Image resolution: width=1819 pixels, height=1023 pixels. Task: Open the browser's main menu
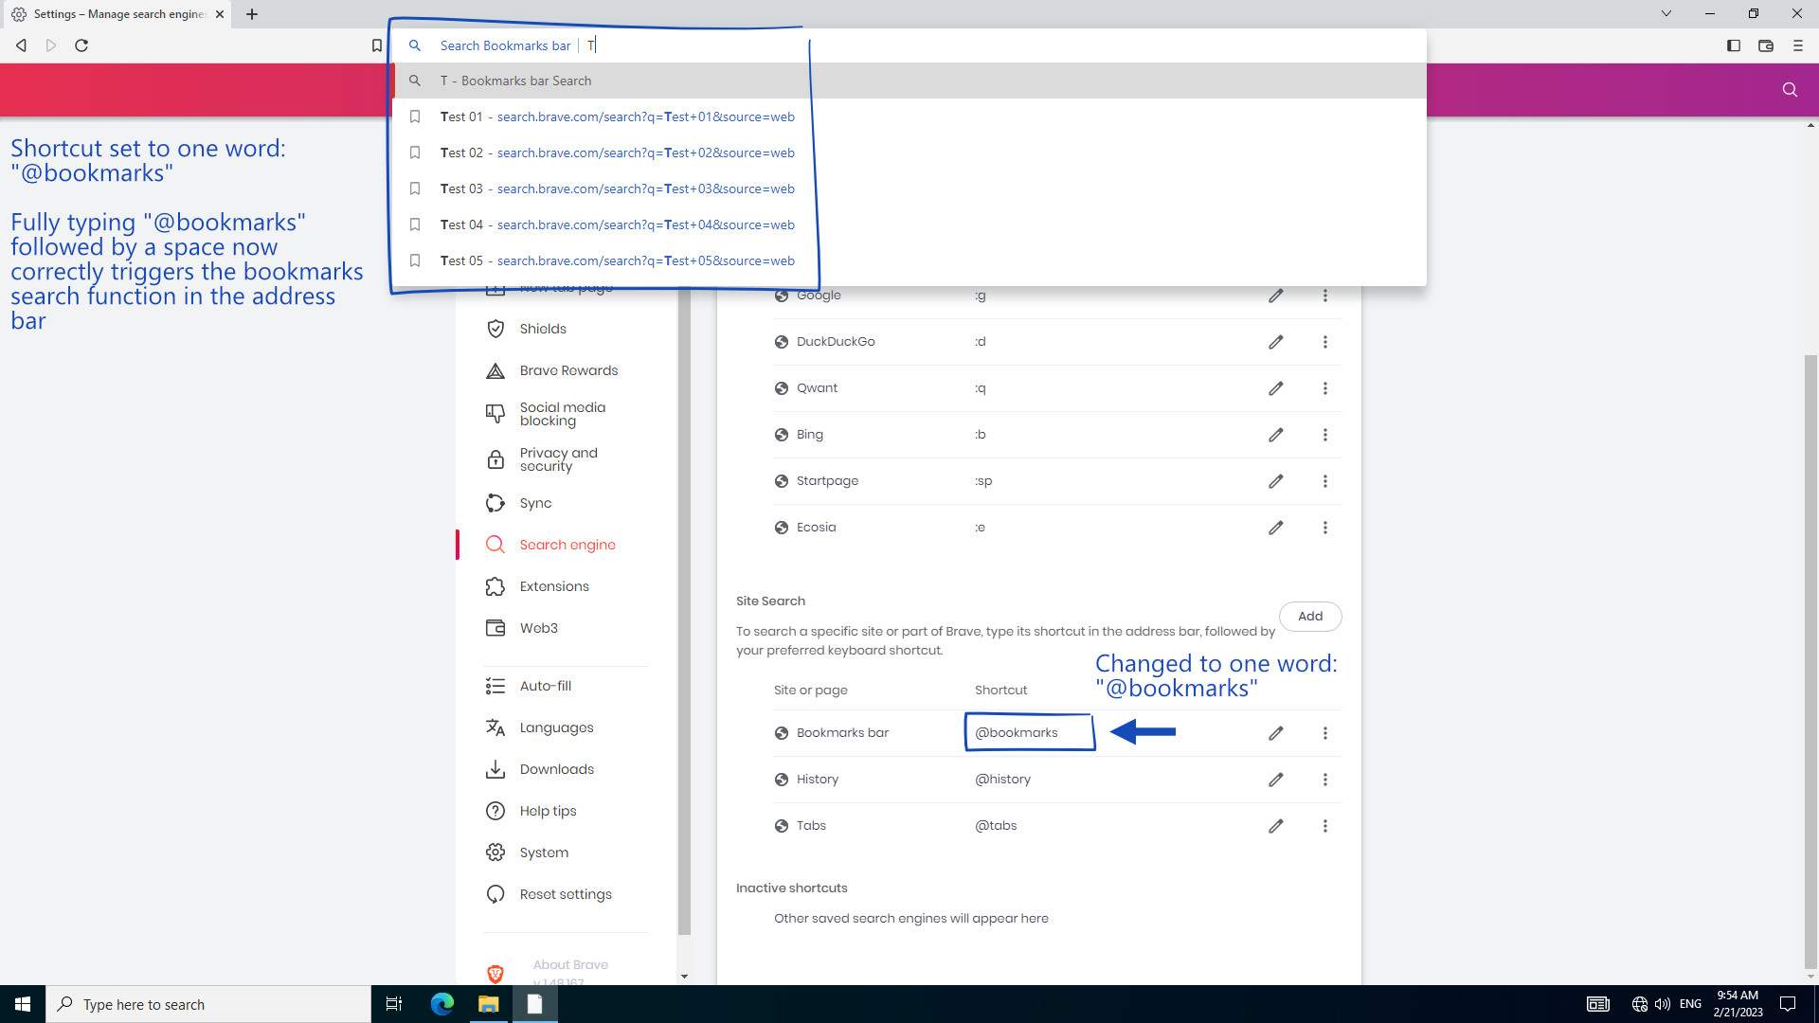[1798, 45]
